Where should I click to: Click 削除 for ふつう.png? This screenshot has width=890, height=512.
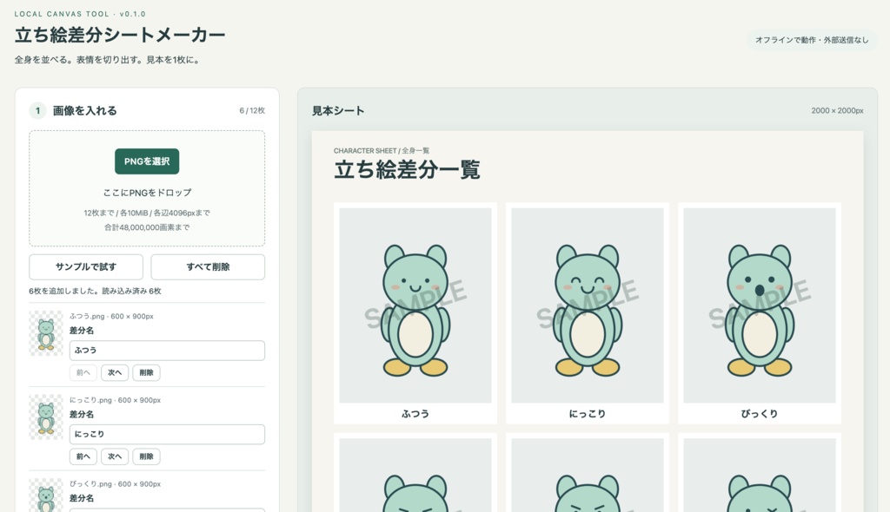click(x=146, y=372)
